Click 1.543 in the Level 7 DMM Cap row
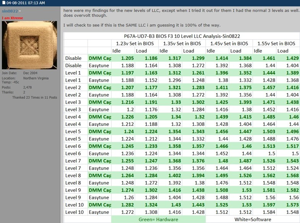Screen dimensions: 300x223 point(292,161)
